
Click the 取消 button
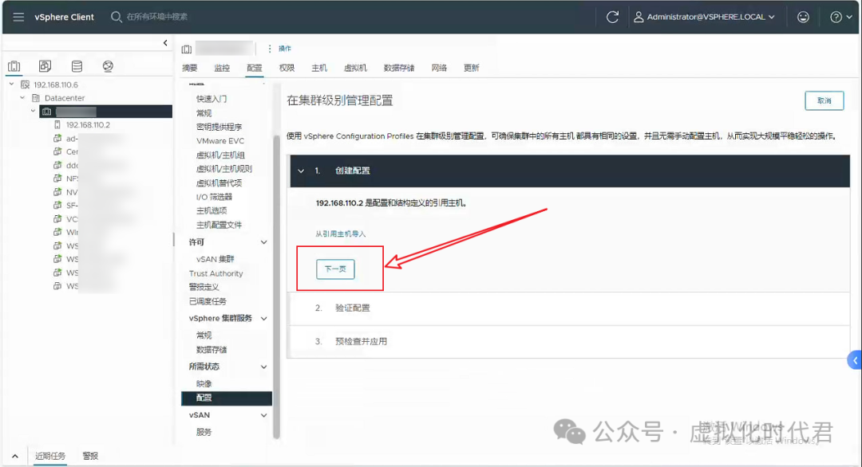click(x=825, y=100)
